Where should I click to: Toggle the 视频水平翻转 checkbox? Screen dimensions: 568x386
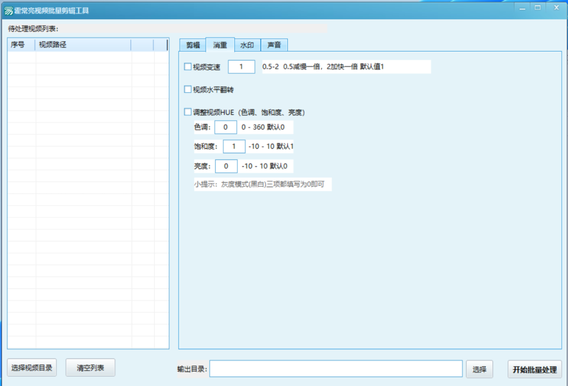click(x=187, y=89)
